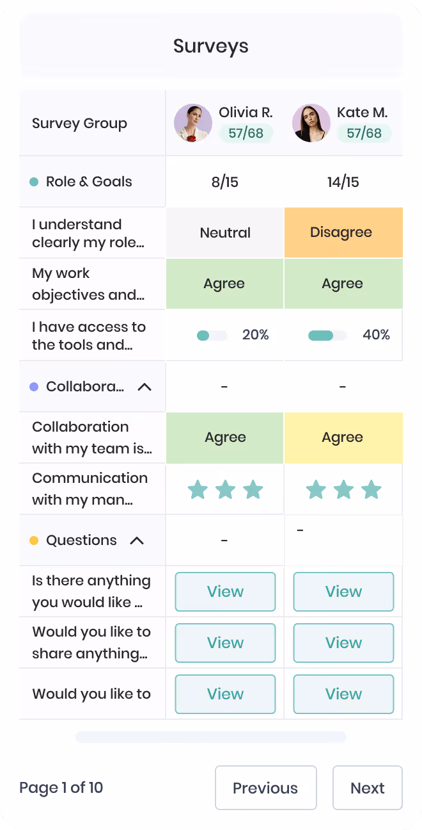
Task: Click Next page button
Action: 368,788
